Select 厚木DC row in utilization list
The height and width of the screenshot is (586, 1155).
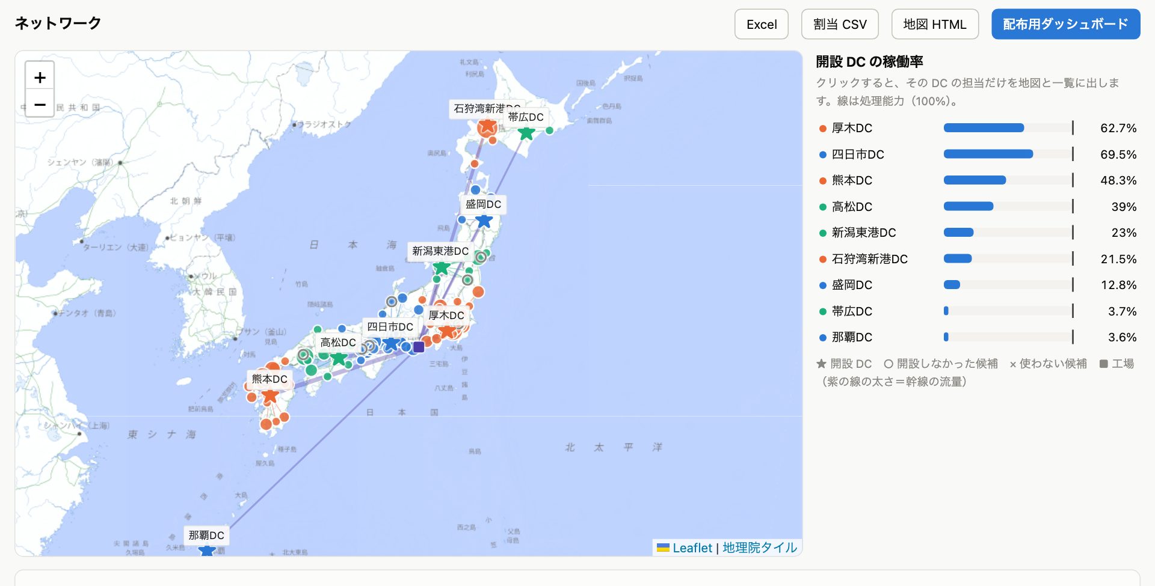(978, 128)
